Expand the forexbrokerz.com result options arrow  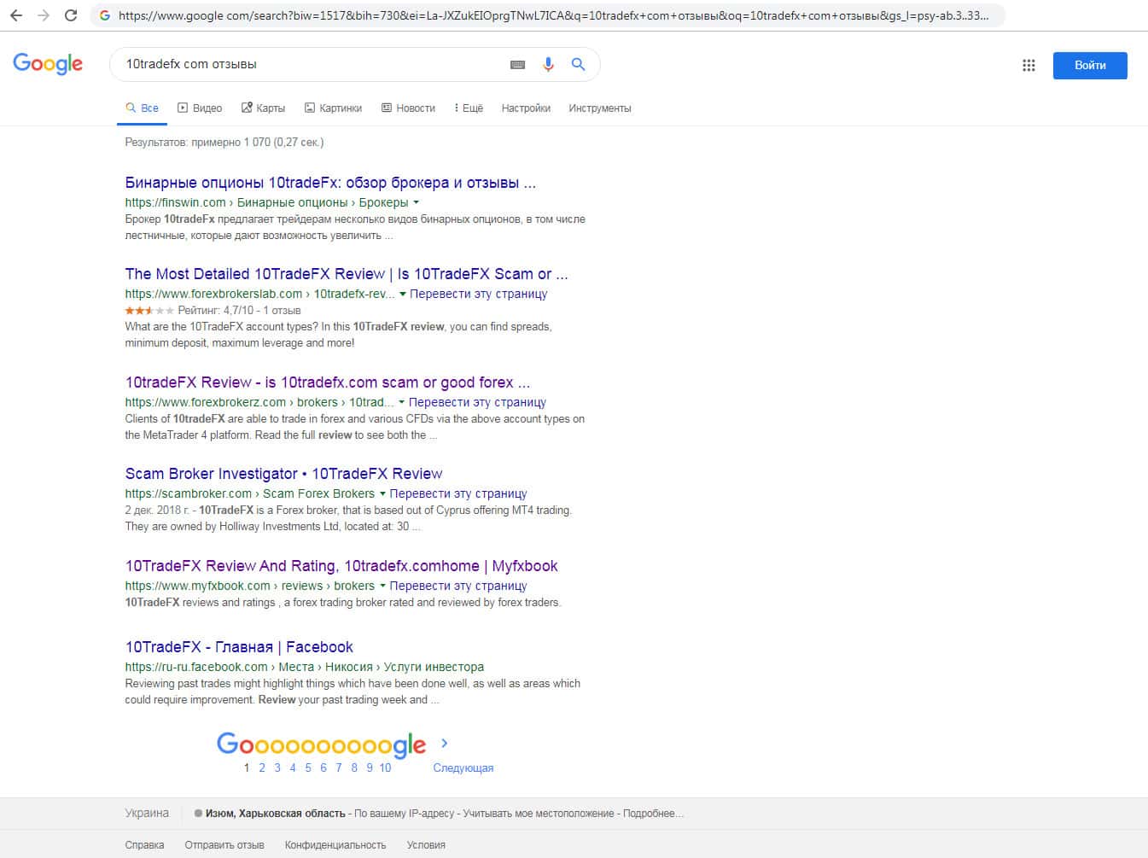coord(402,402)
